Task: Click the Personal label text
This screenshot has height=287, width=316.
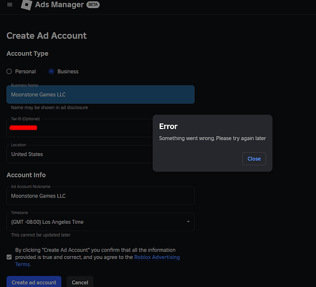Action: point(25,71)
